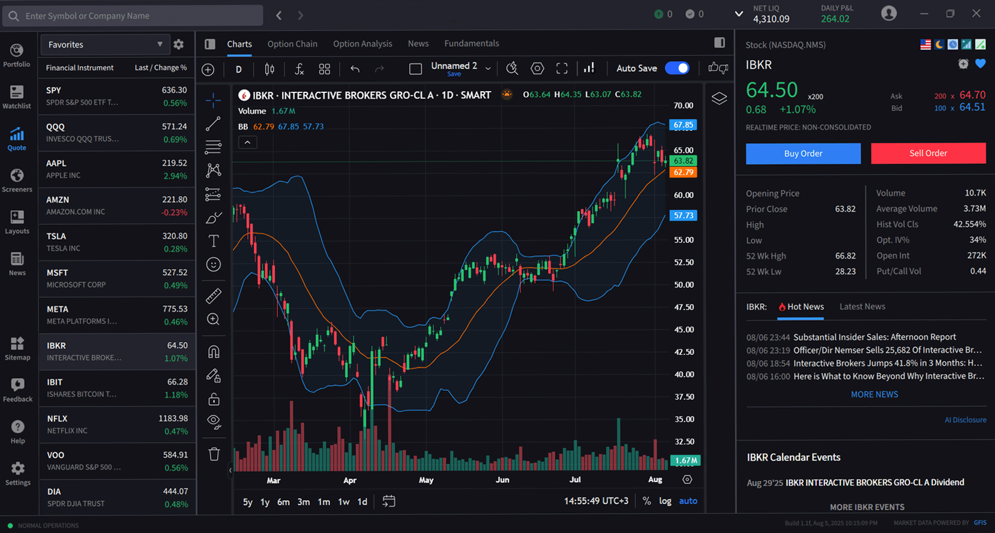The height and width of the screenshot is (533, 995).
Task: Open the Help sidebar section
Action: pos(17,432)
